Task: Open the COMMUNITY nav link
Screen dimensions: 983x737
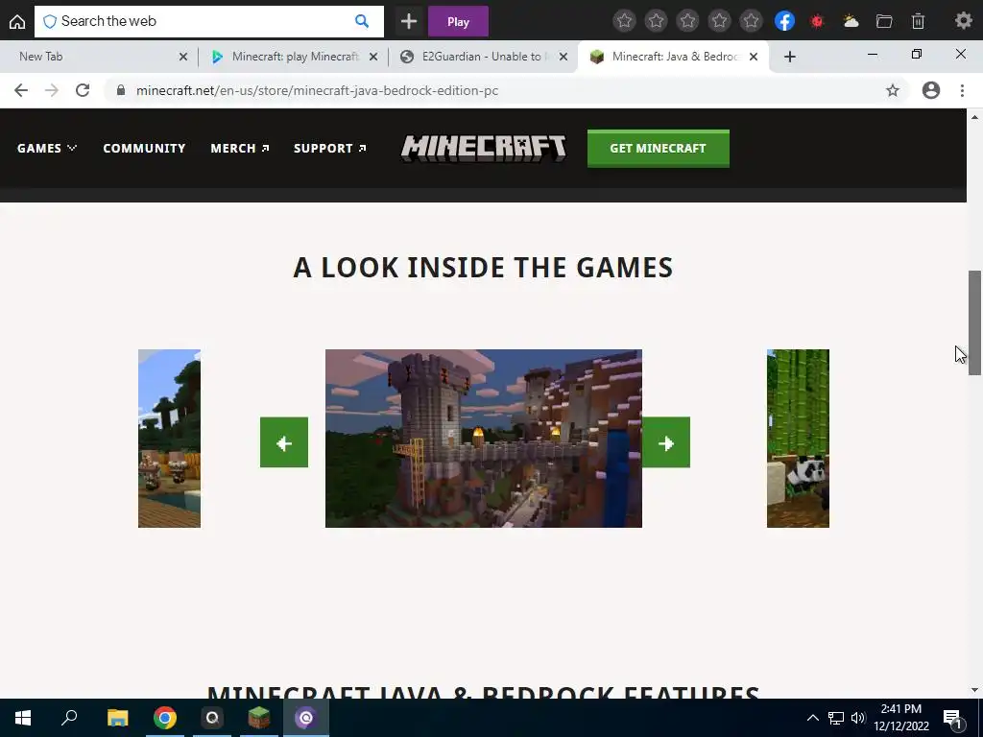Action: 144,149
